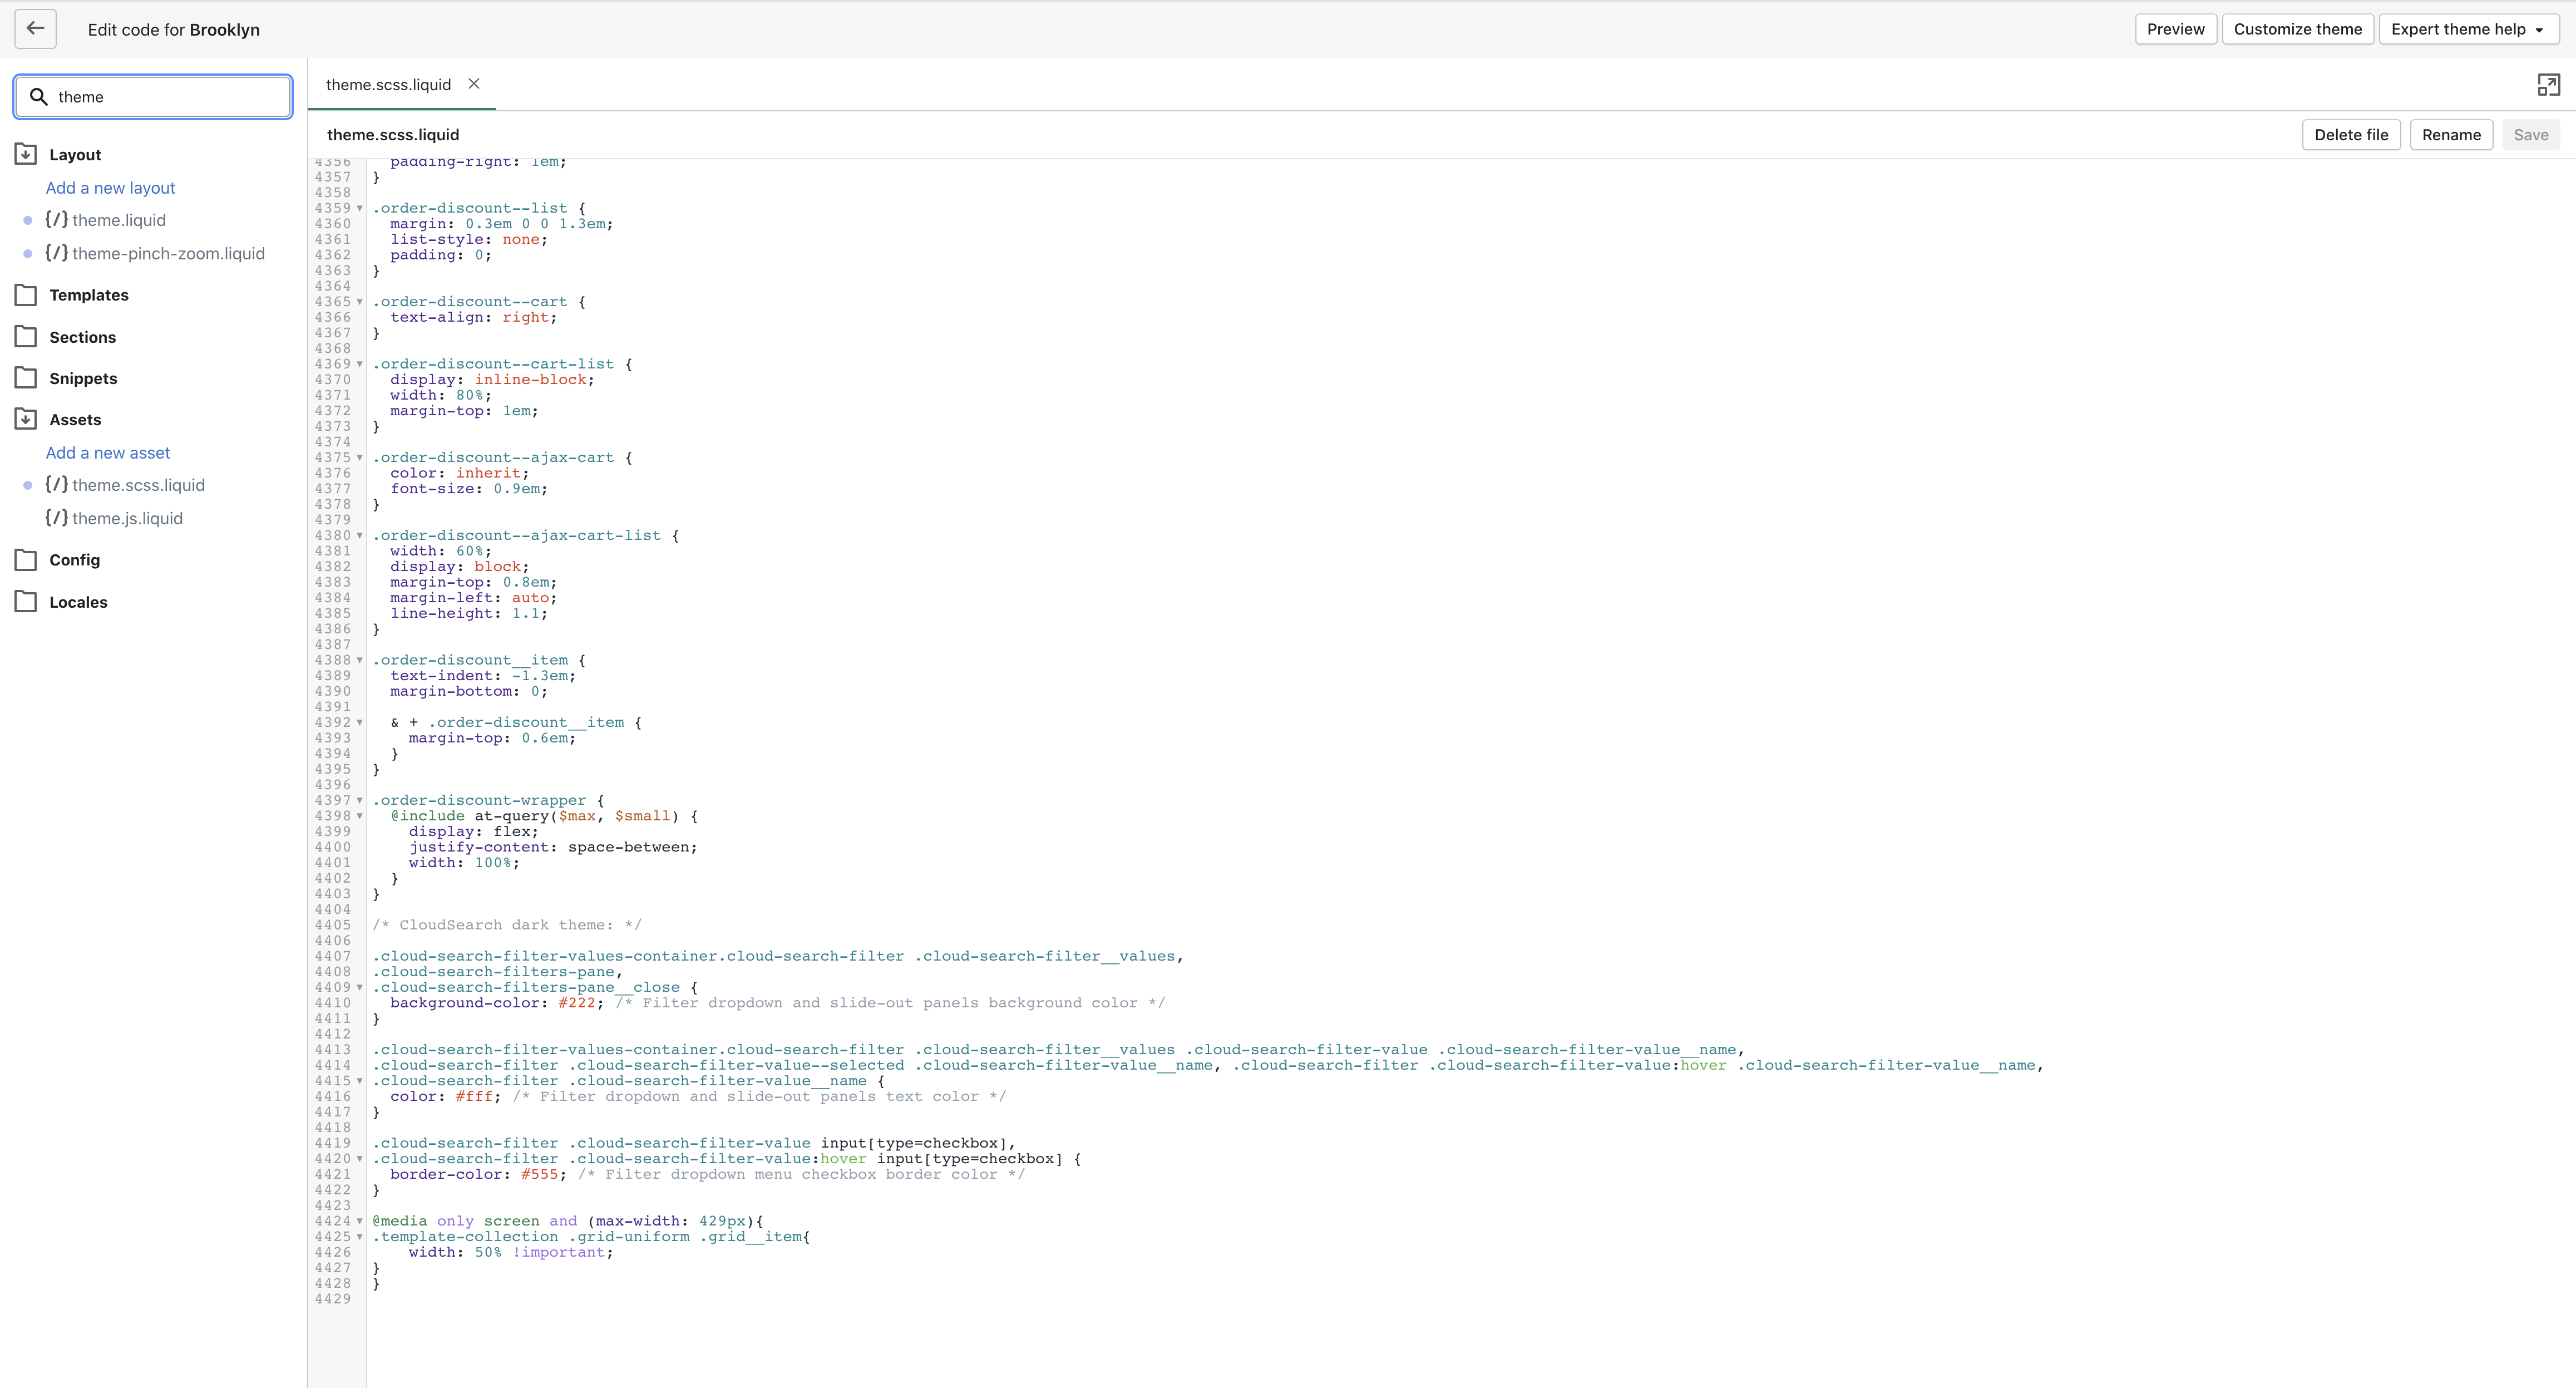
Task: Collapse the Layout folder
Action: pos(26,154)
